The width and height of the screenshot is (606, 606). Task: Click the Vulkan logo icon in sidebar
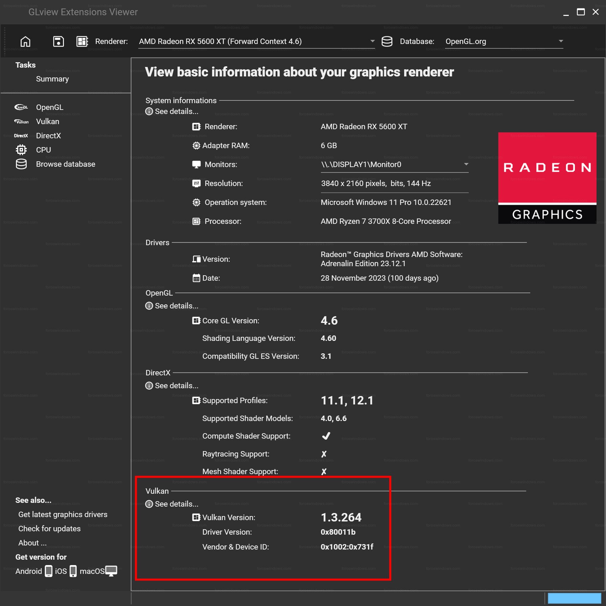tap(21, 122)
